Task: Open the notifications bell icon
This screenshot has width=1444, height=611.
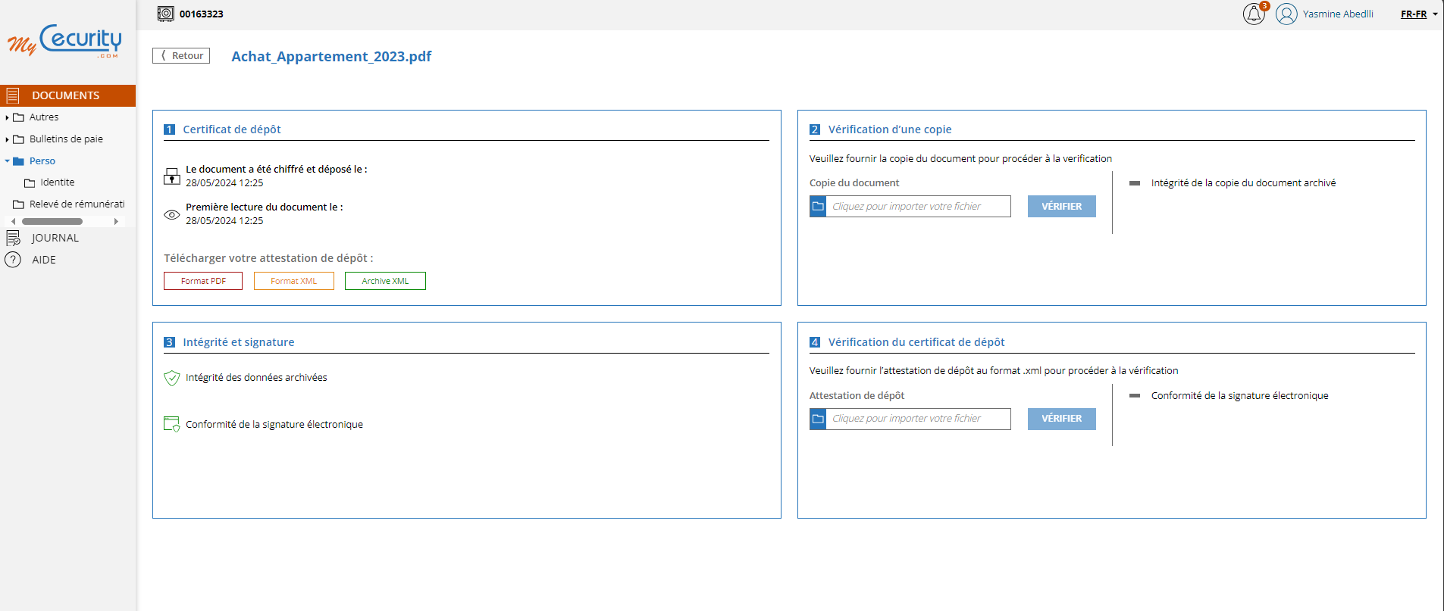Action: point(1253,14)
